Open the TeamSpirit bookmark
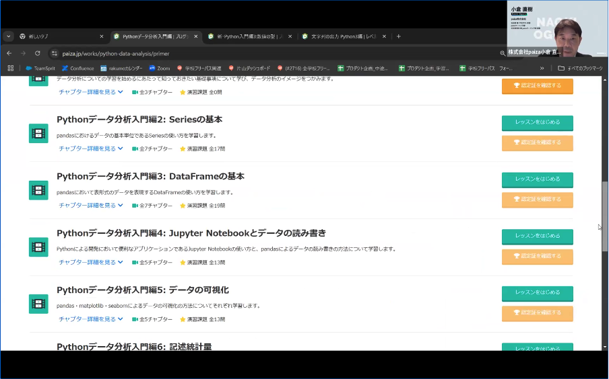This screenshot has width=609, height=379. point(40,68)
